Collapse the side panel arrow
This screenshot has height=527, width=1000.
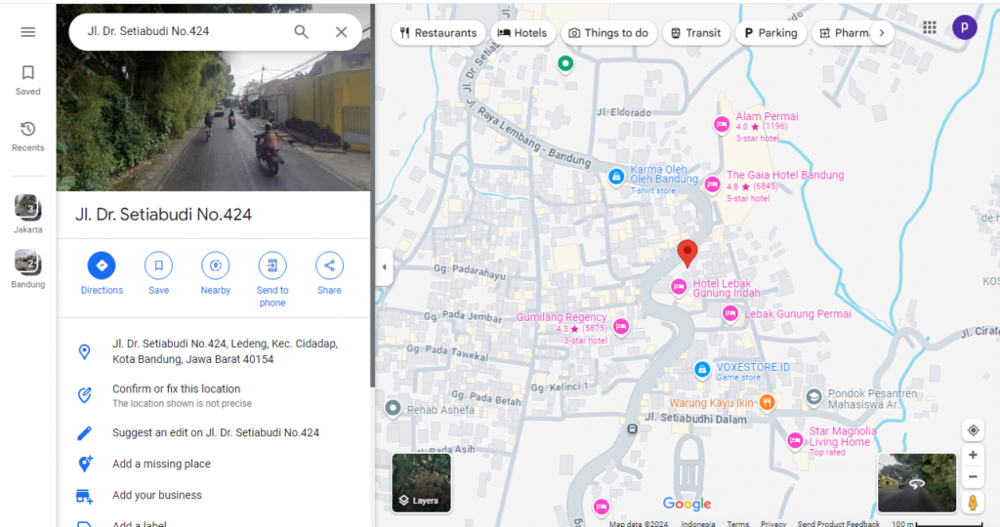tap(384, 267)
